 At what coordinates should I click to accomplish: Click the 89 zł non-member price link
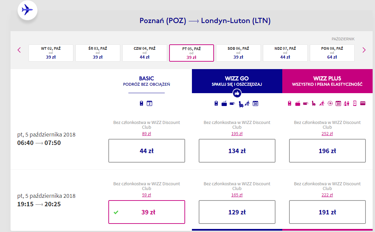click(147, 134)
